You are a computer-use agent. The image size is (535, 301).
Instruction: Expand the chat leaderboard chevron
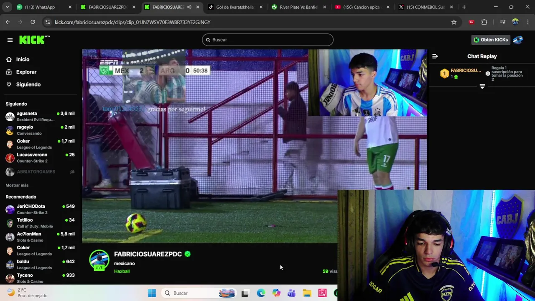click(x=482, y=86)
